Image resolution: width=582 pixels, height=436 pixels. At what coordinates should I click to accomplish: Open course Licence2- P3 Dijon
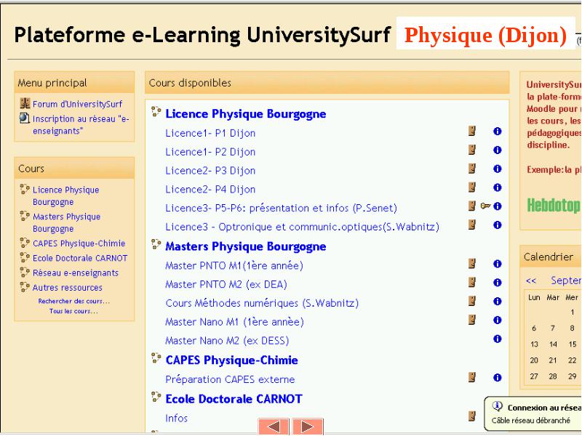[210, 171]
